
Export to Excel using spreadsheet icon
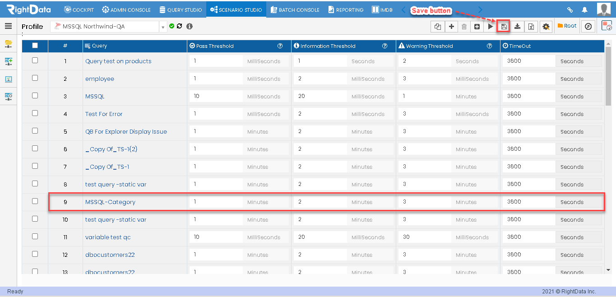[x=531, y=27]
